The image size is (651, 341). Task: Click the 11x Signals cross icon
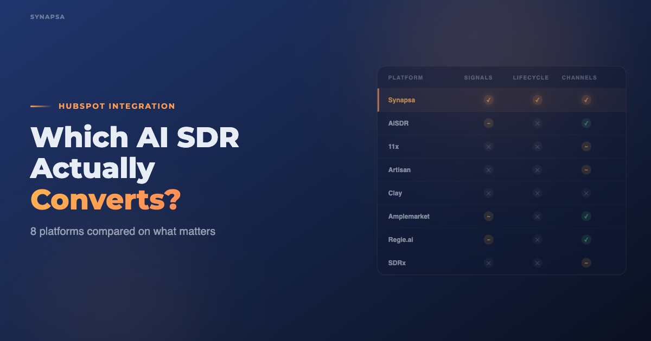(x=488, y=147)
